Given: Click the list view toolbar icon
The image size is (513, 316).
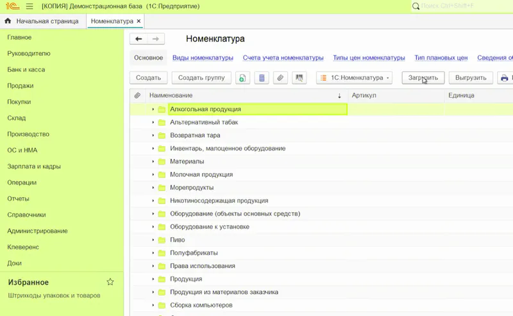Looking at the screenshot, I should (261, 78).
